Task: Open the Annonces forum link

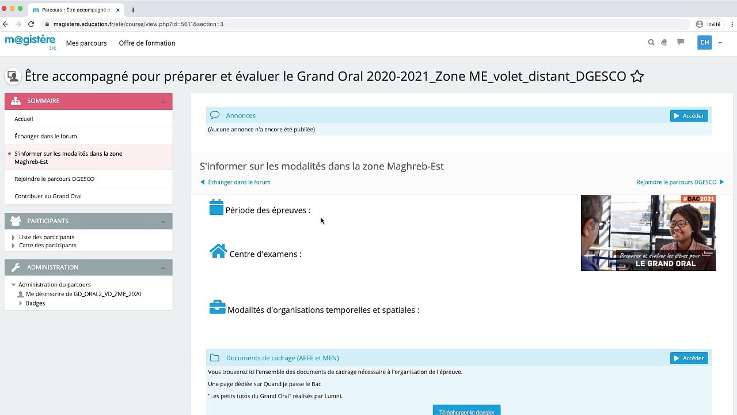Action: [x=241, y=116]
